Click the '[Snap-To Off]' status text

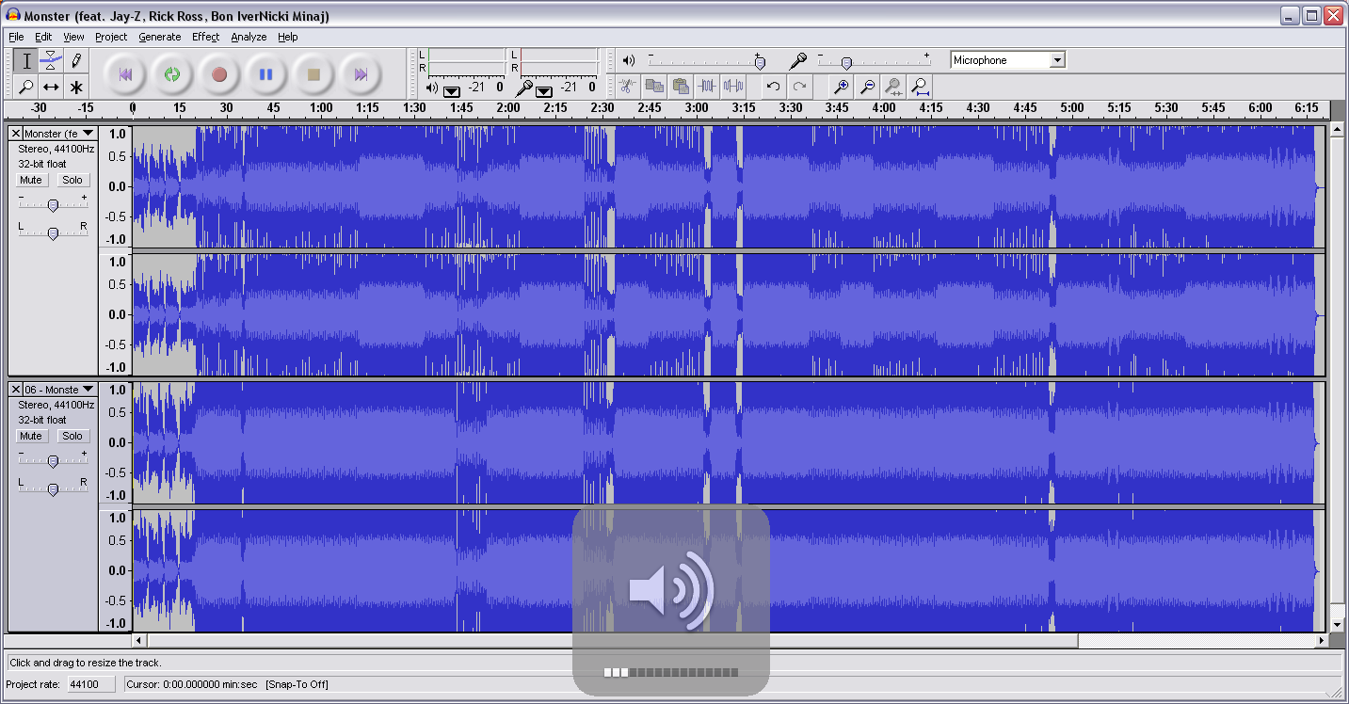coord(297,684)
